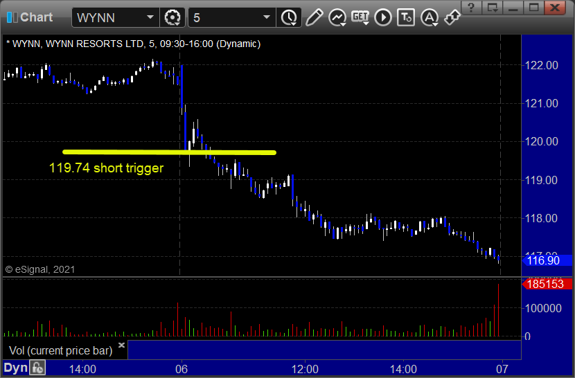This screenshot has width=575, height=378.
Task: Open the studies line chart icon
Action: coord(337,17)
